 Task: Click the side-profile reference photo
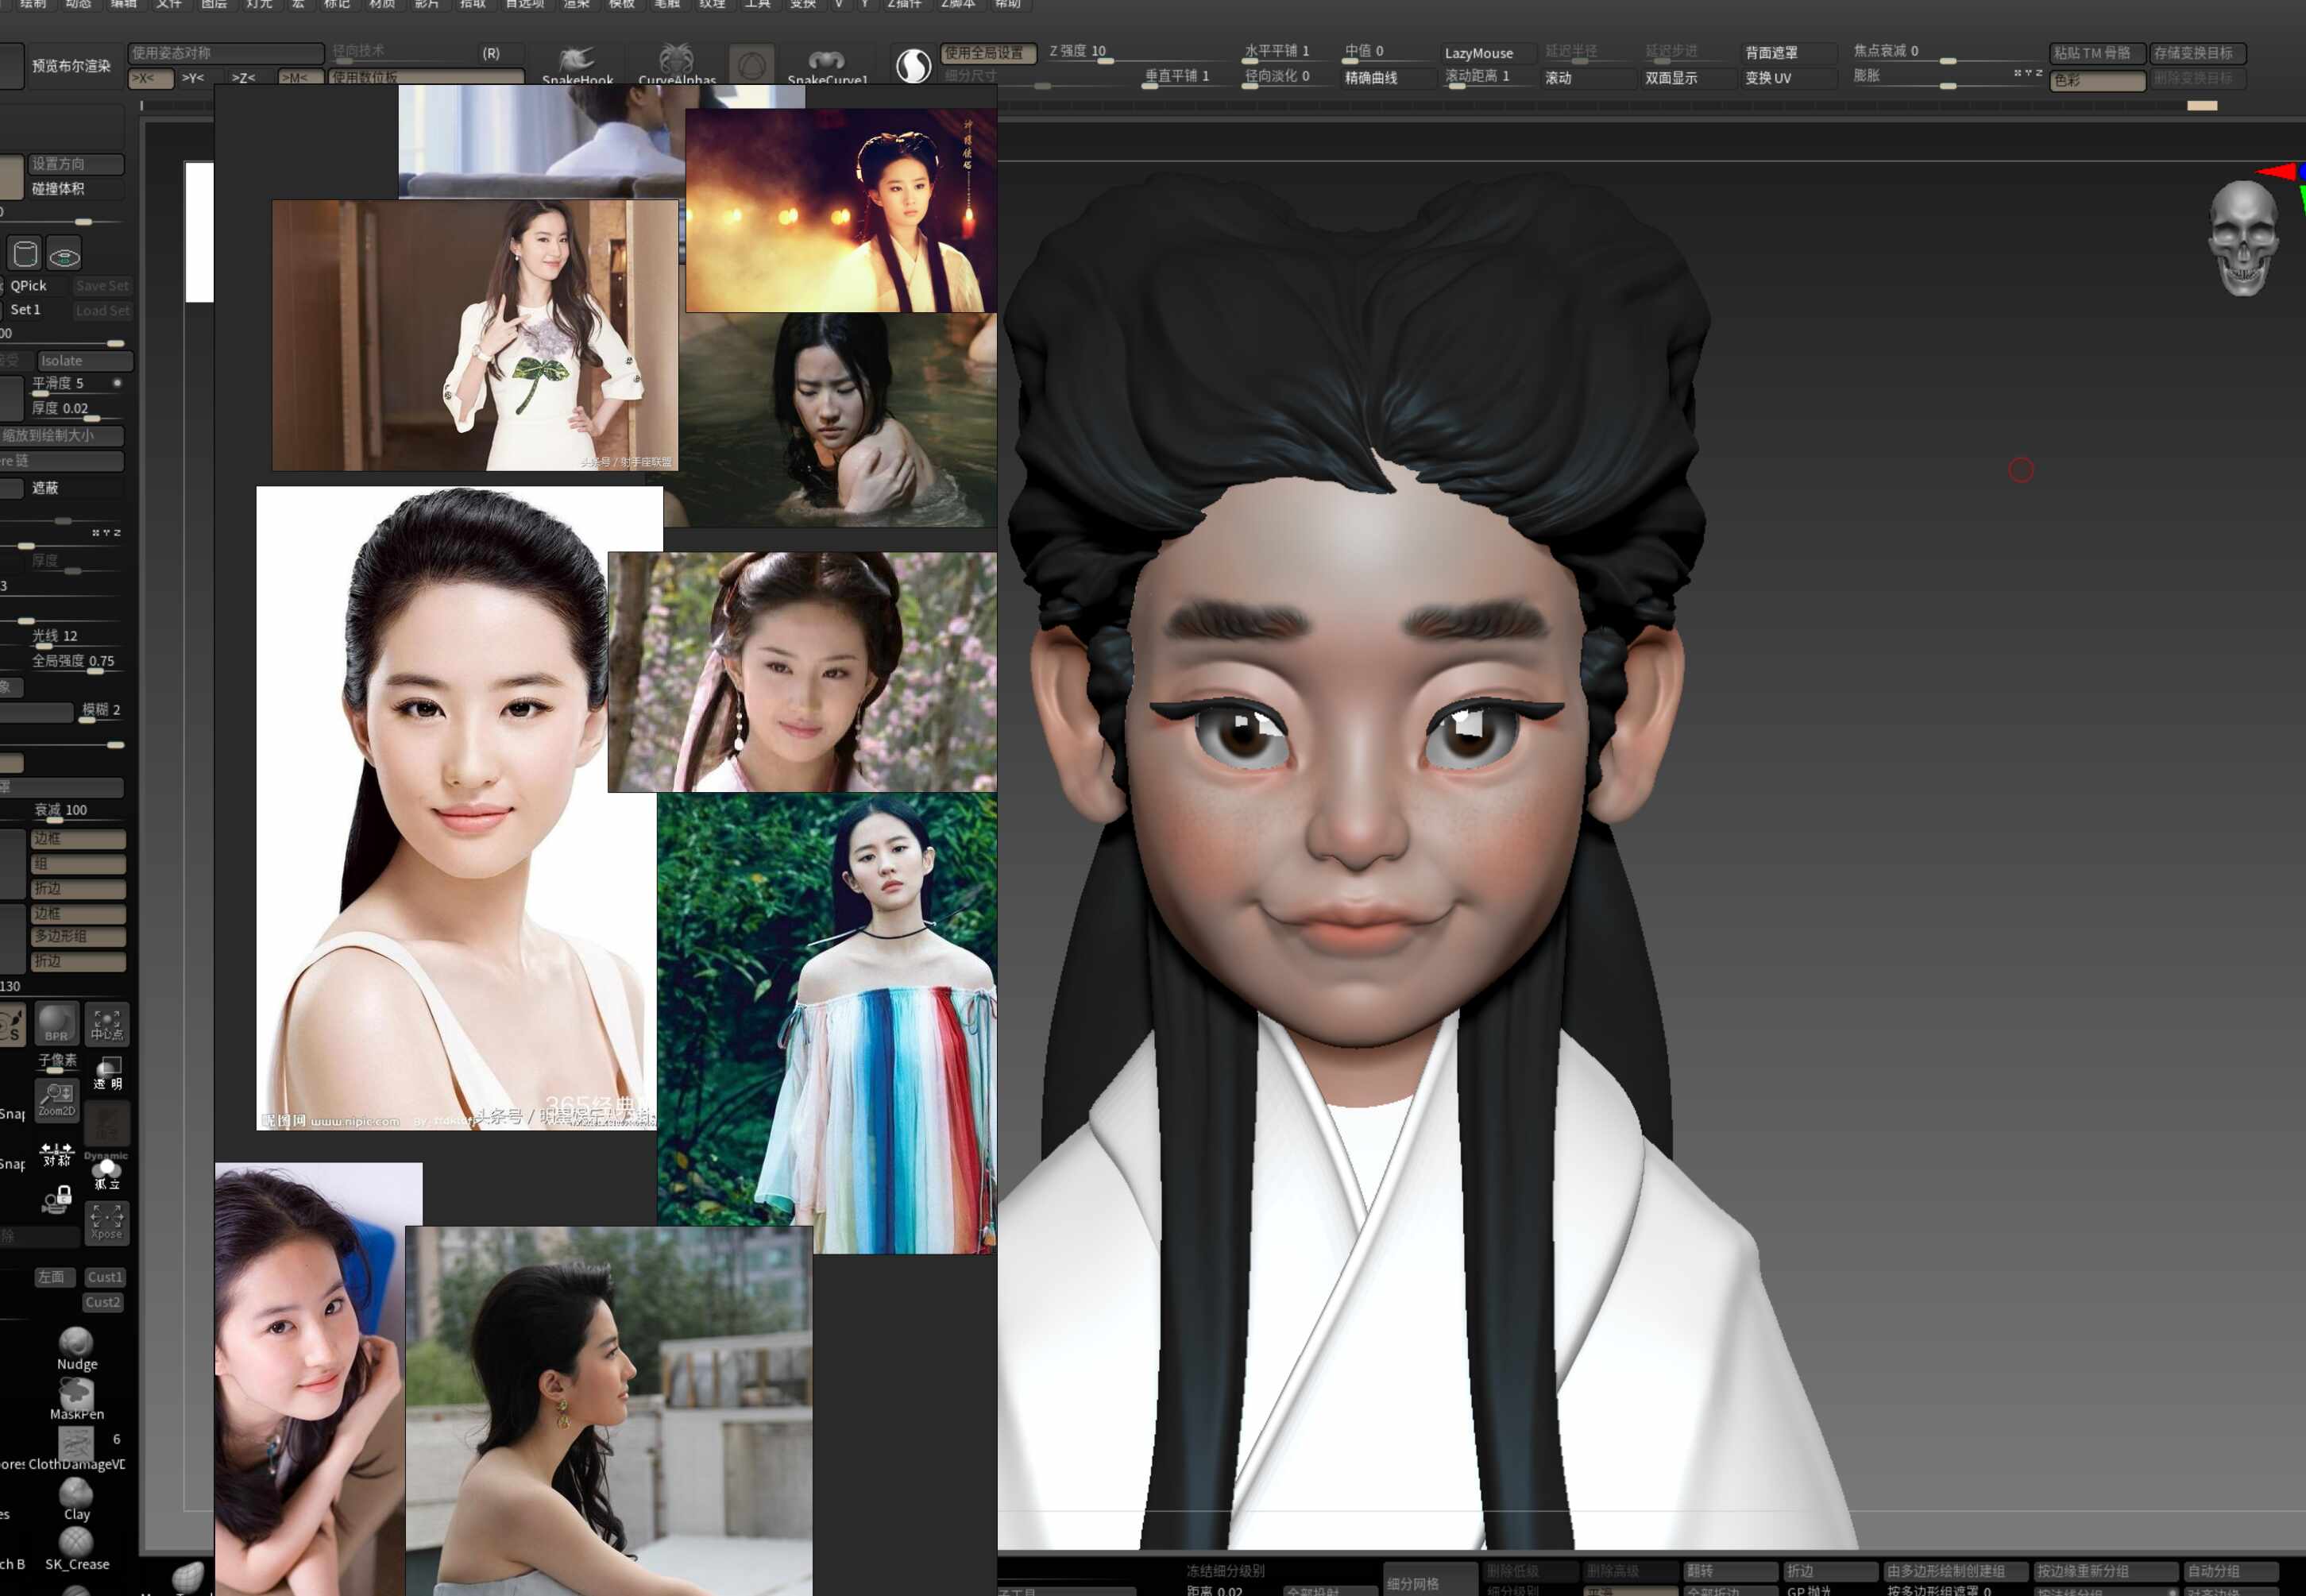tap(609, 1411)
